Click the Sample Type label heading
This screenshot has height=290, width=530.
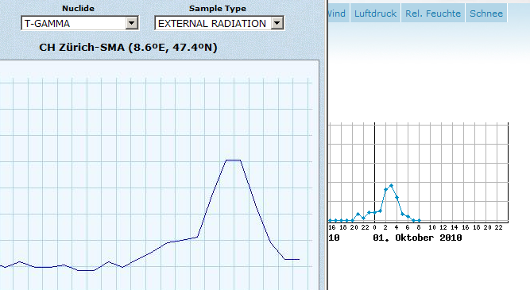click(x=218, y=9)
